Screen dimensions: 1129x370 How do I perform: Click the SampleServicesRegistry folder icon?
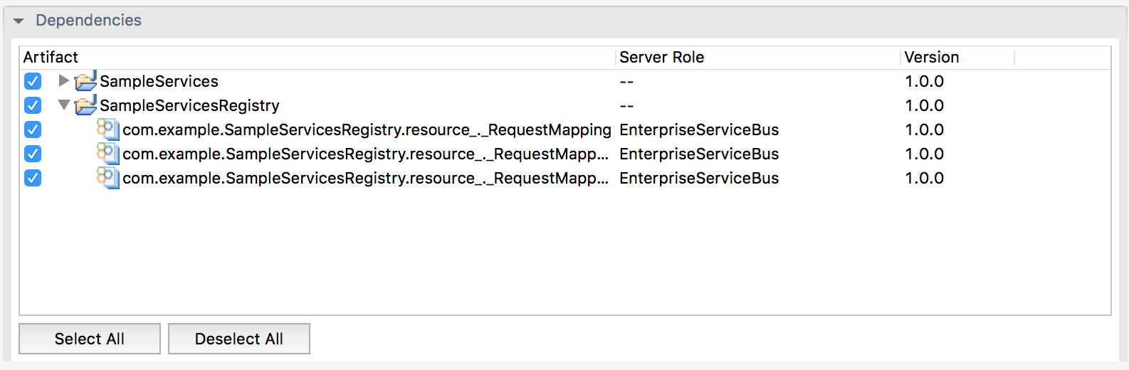pos(85,105)
